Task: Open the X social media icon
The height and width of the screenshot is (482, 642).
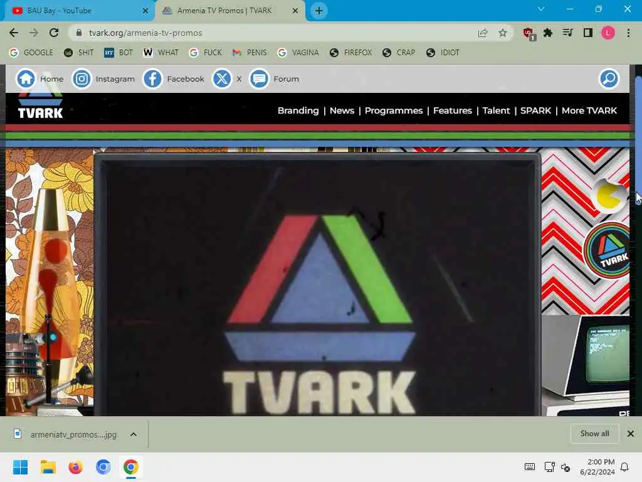Action: click(222, 78)
